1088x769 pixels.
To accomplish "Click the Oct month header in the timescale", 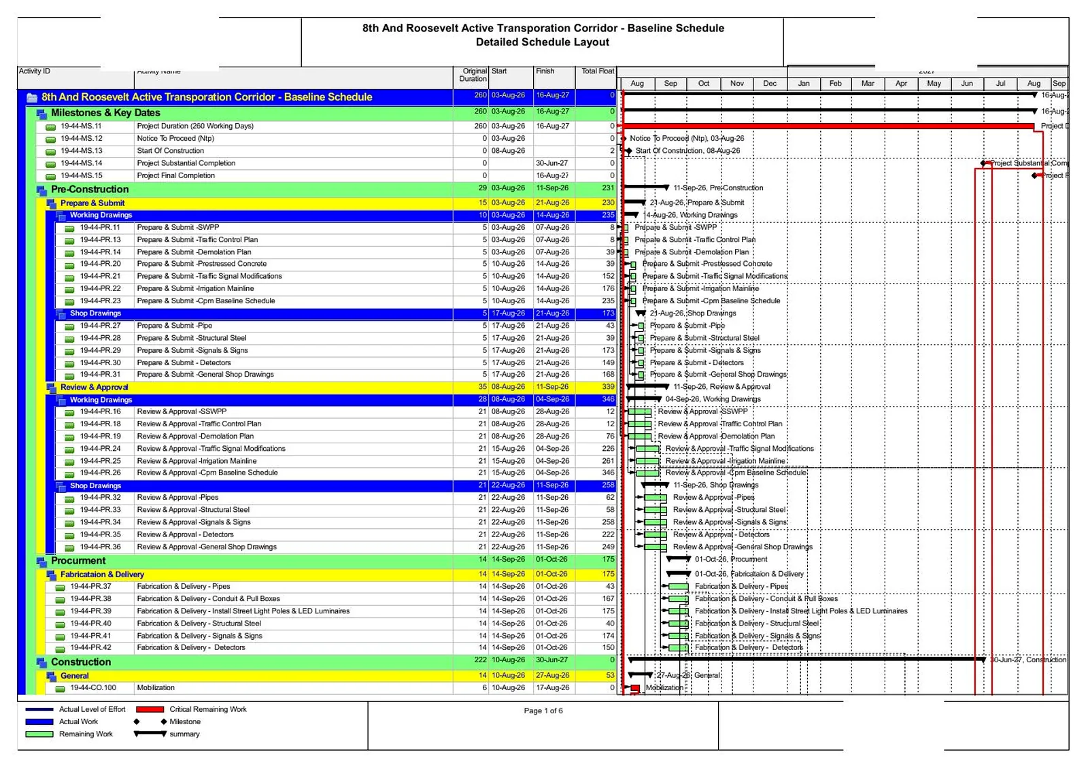I will (704, 84).
